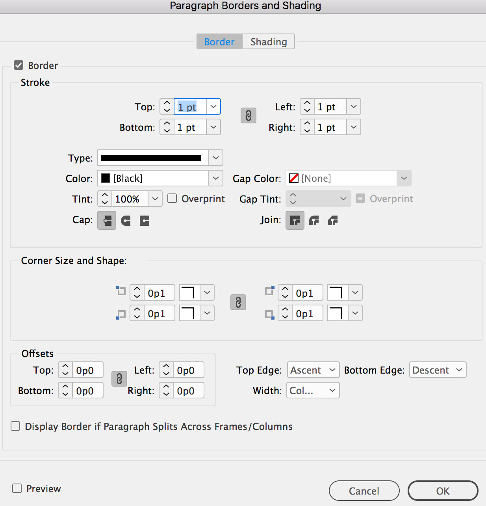Switch to the Shading tab
486x506 pixels.
269,41
